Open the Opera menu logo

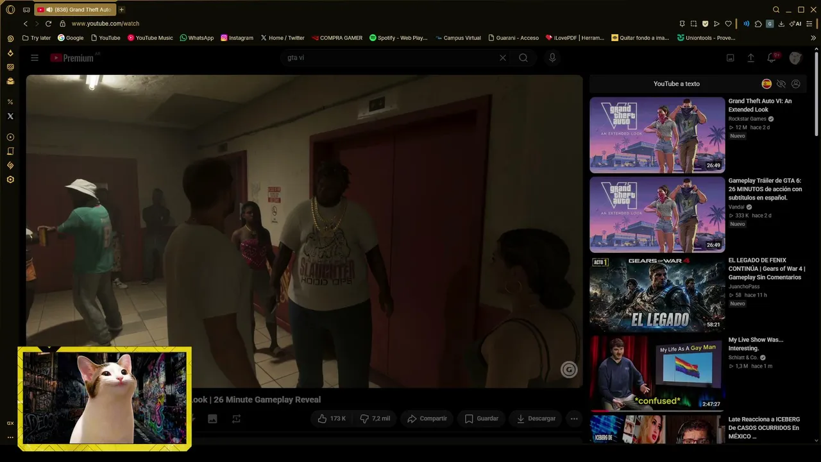10,10
